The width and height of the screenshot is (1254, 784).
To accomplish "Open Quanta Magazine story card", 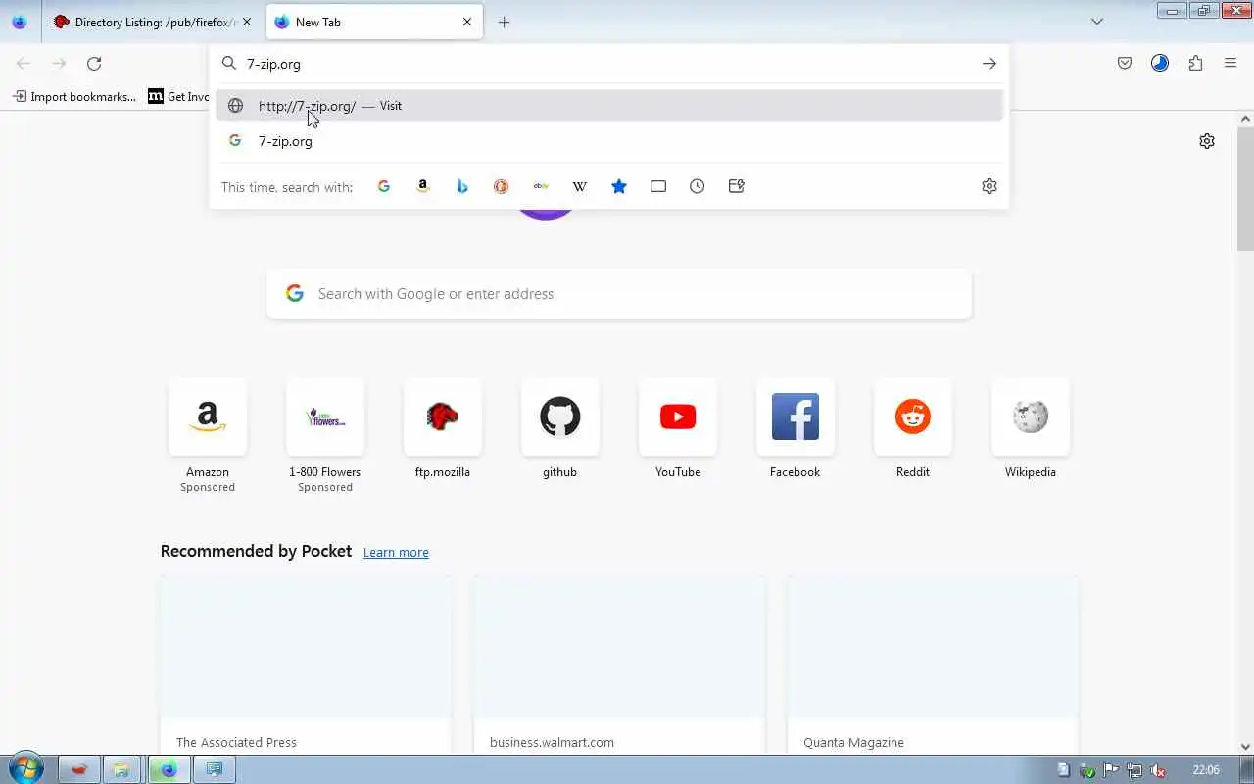I will click(x=933, y=665).
